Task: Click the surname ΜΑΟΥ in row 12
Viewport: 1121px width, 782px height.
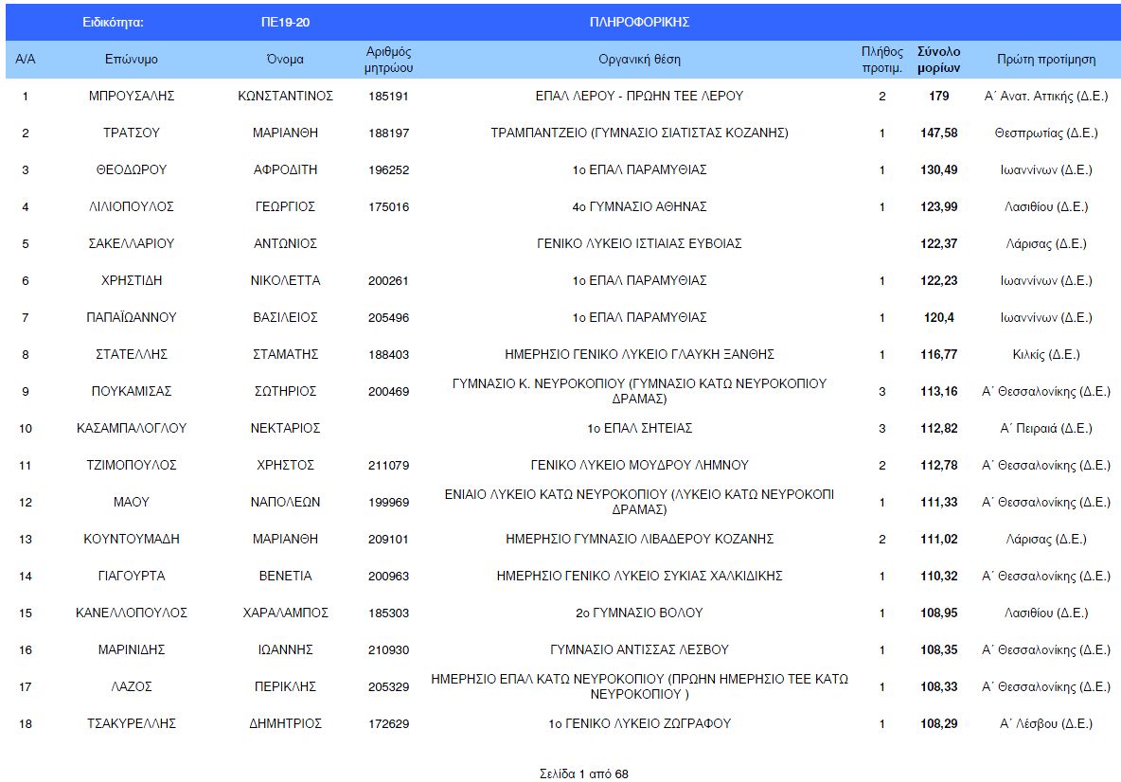Action: click(132, 503)
